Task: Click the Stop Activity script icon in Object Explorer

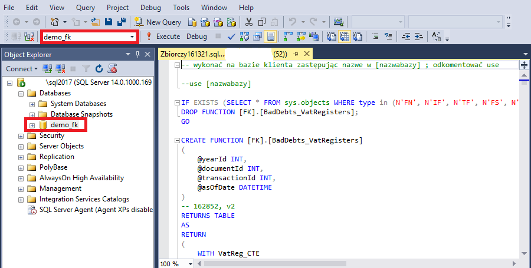Action: 112,68
